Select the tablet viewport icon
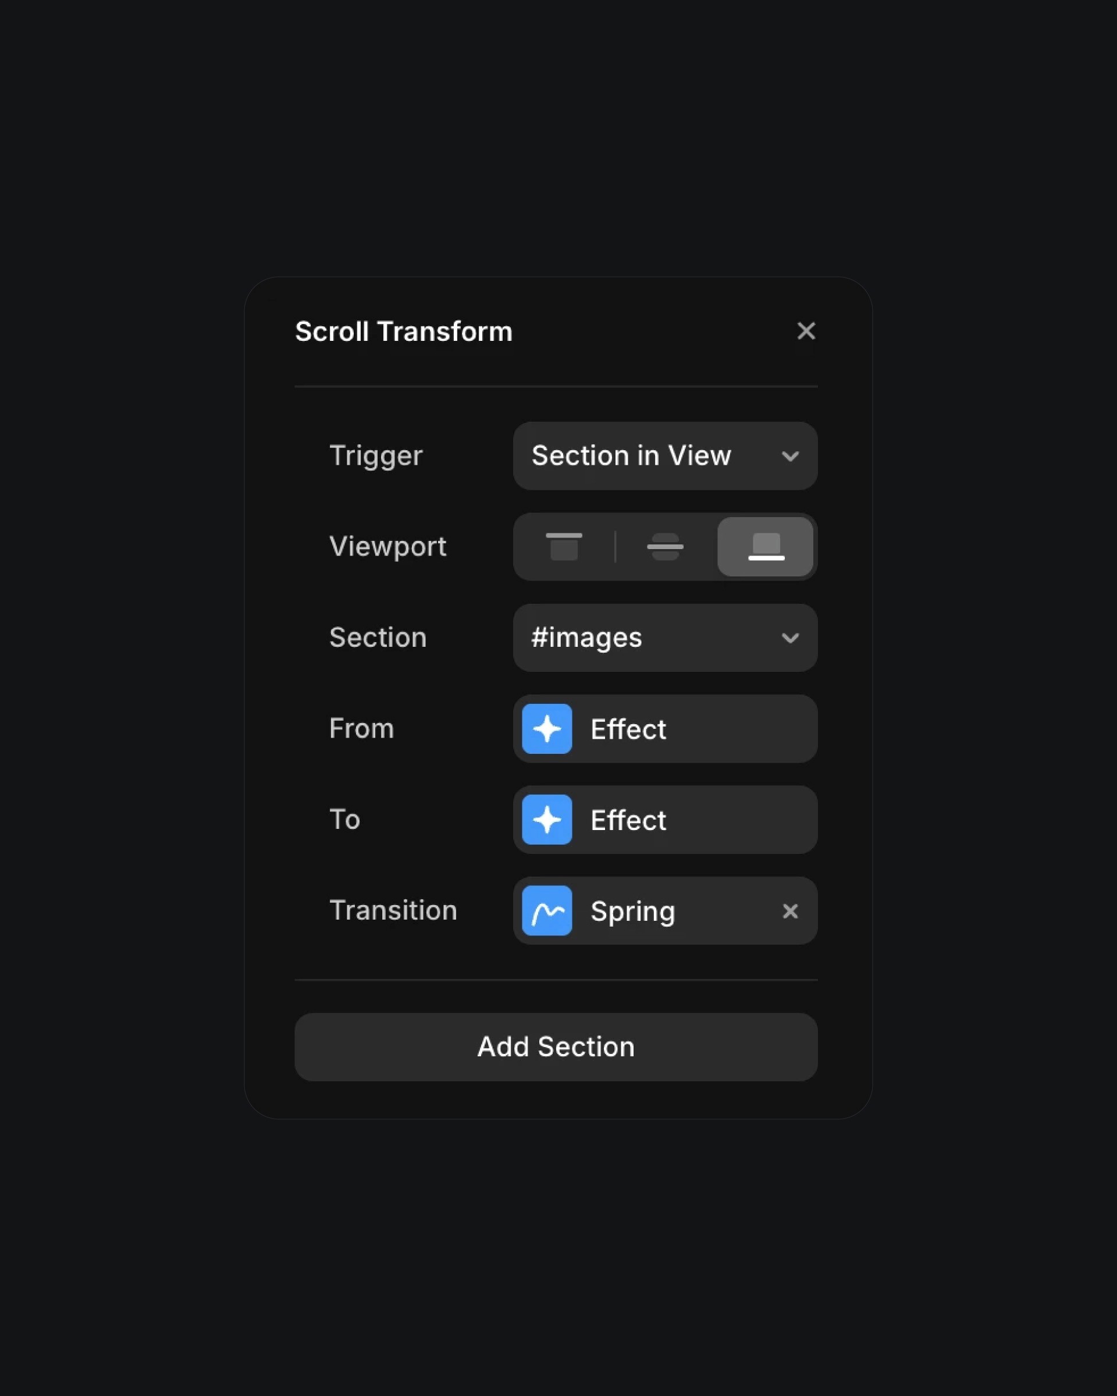The width and height of the screenshot is (1117, 1396). pos(666,546)
